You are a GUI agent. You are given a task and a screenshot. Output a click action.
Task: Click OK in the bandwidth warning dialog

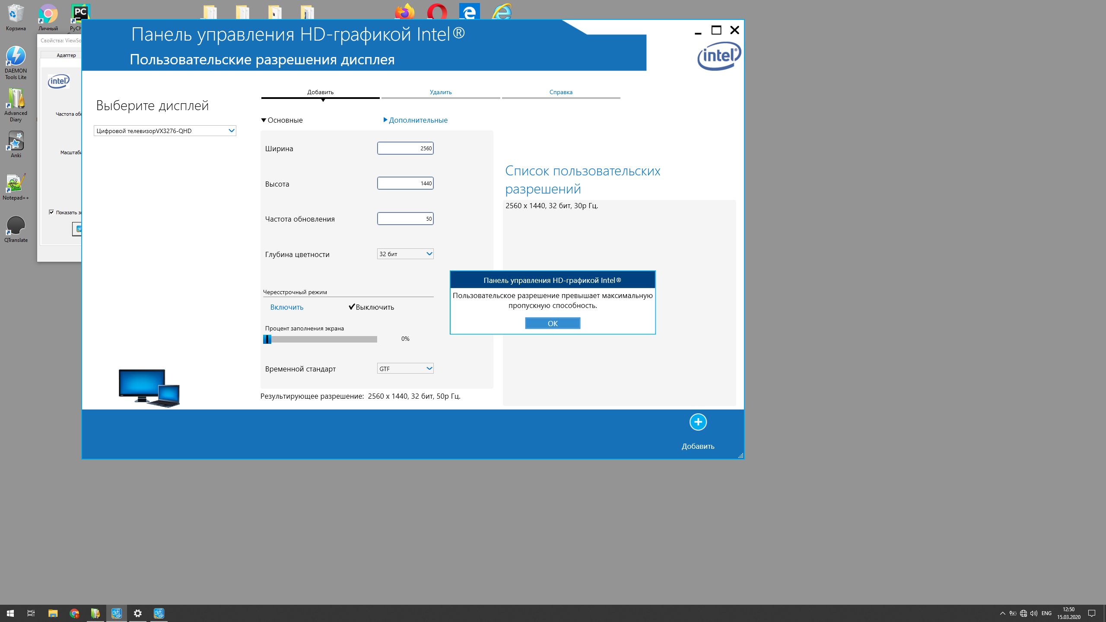click(x=553, y=323)
